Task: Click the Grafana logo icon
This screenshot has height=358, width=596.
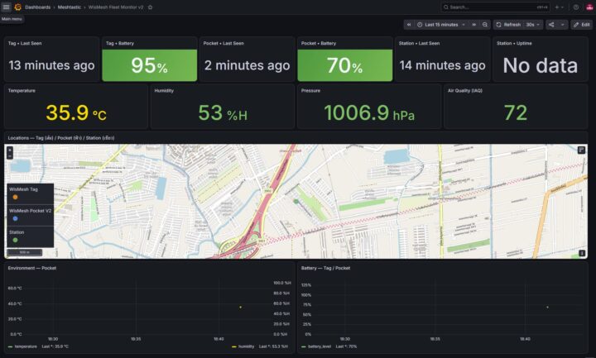Action: (x=17, y=7)
